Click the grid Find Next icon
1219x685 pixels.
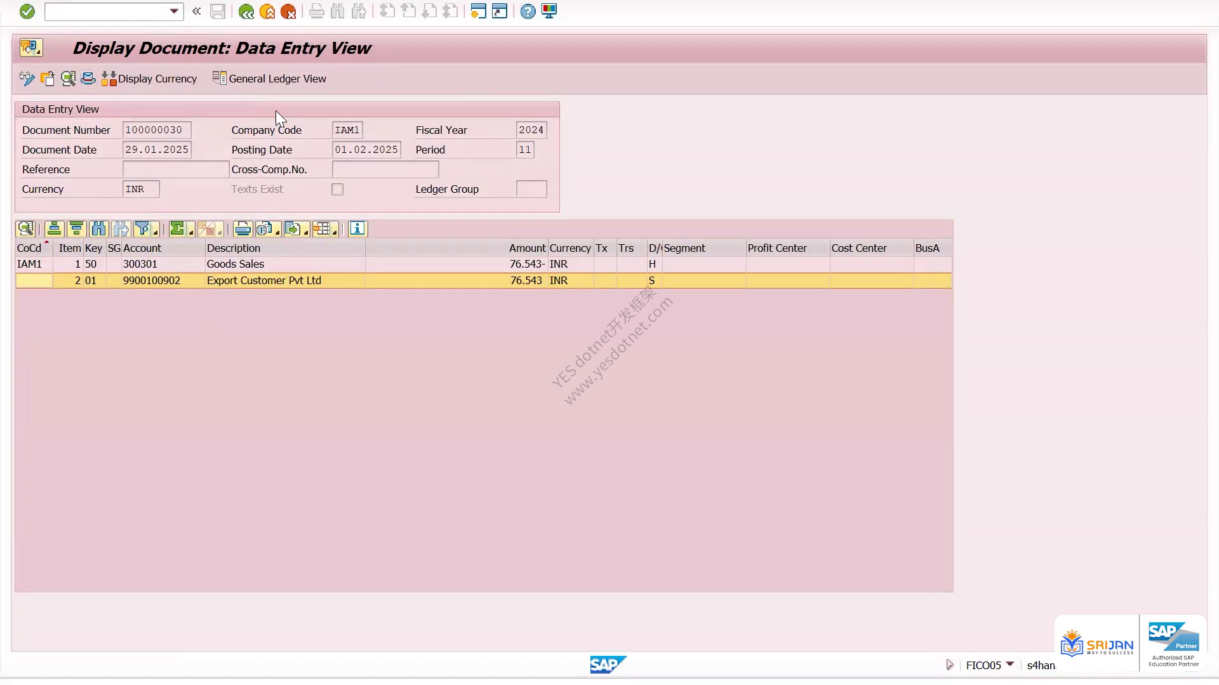[121, 229]
